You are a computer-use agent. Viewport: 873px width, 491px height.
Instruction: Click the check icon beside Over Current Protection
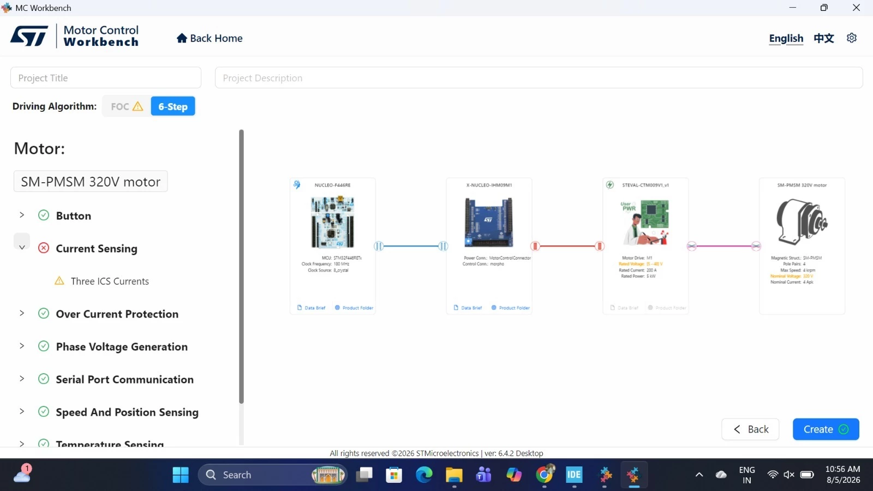click(x=44, y=314)
